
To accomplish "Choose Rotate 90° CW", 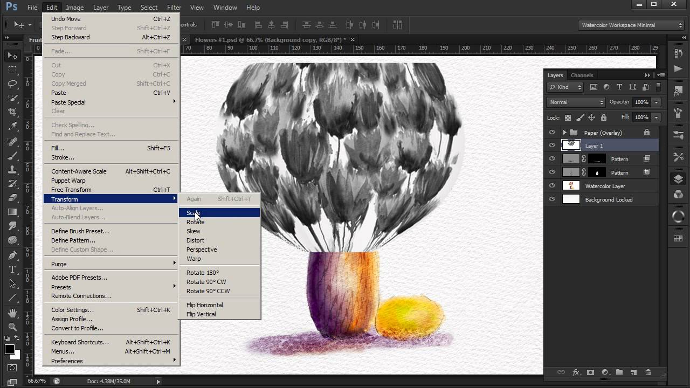I will click(219, 282).
